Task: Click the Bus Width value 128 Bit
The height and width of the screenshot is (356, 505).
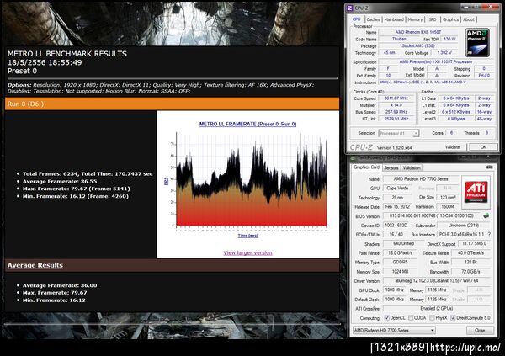Action: (470, 263)
